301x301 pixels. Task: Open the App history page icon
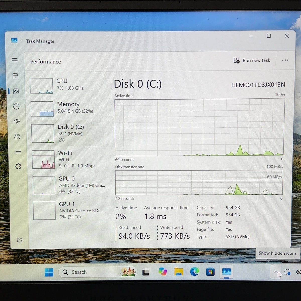tap(16, 106)
